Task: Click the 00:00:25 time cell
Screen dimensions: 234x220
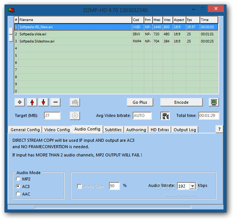Action: [x=209, y=41]
